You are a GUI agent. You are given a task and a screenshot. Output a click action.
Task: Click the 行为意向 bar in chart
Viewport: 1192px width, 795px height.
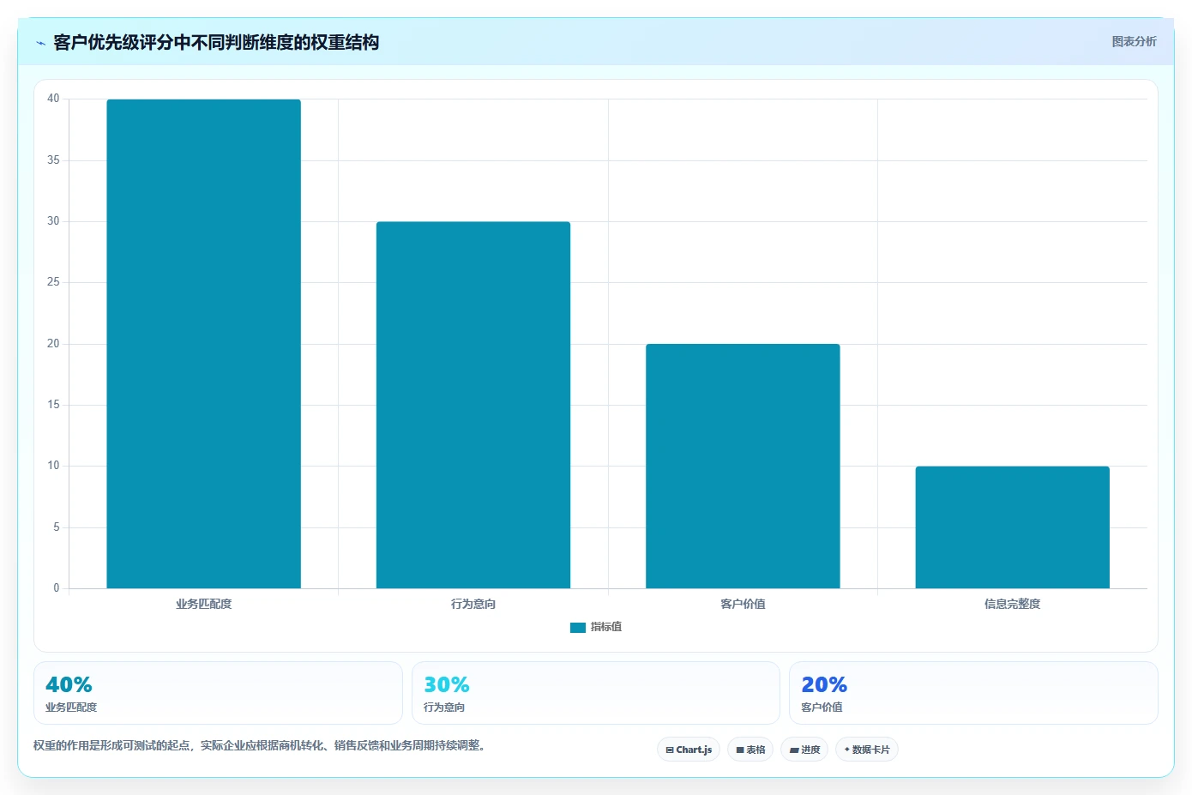473,405
